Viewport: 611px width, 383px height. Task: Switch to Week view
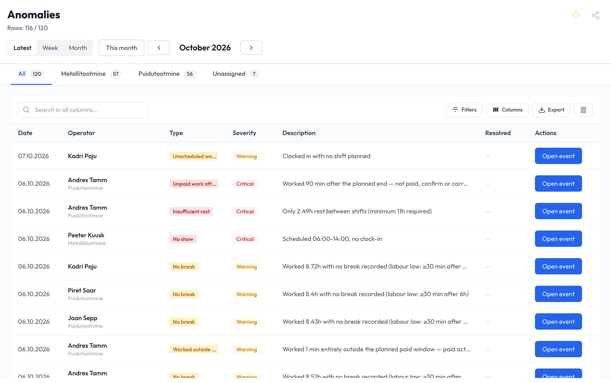[50, 48]
